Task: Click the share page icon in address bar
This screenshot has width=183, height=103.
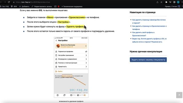Action: coord(157,2)
